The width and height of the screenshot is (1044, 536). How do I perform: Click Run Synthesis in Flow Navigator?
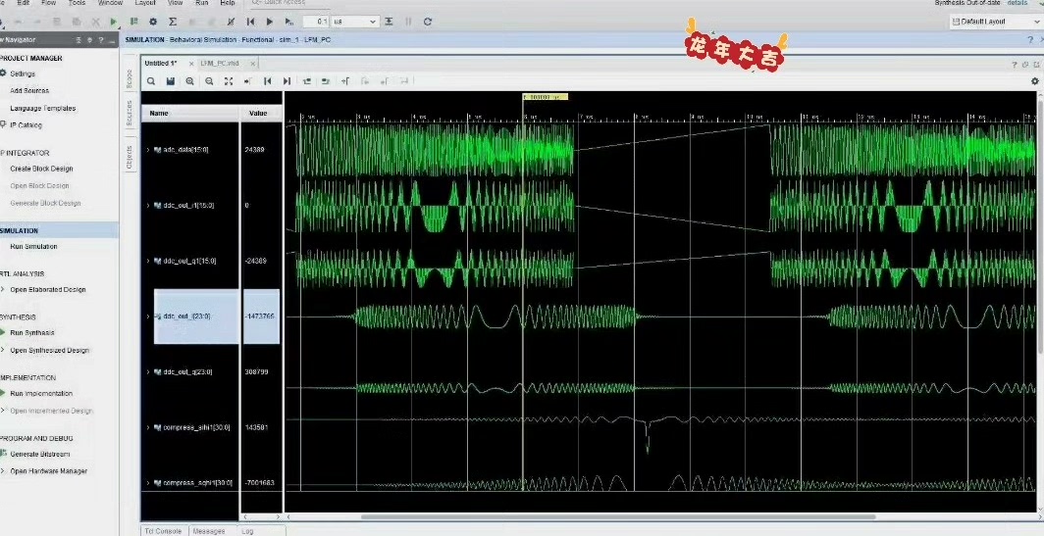32,333
